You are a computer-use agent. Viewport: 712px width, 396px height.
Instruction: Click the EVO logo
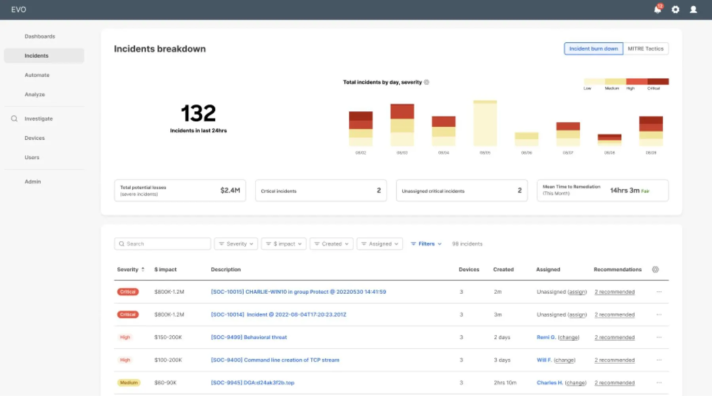[x=19, y=9]
